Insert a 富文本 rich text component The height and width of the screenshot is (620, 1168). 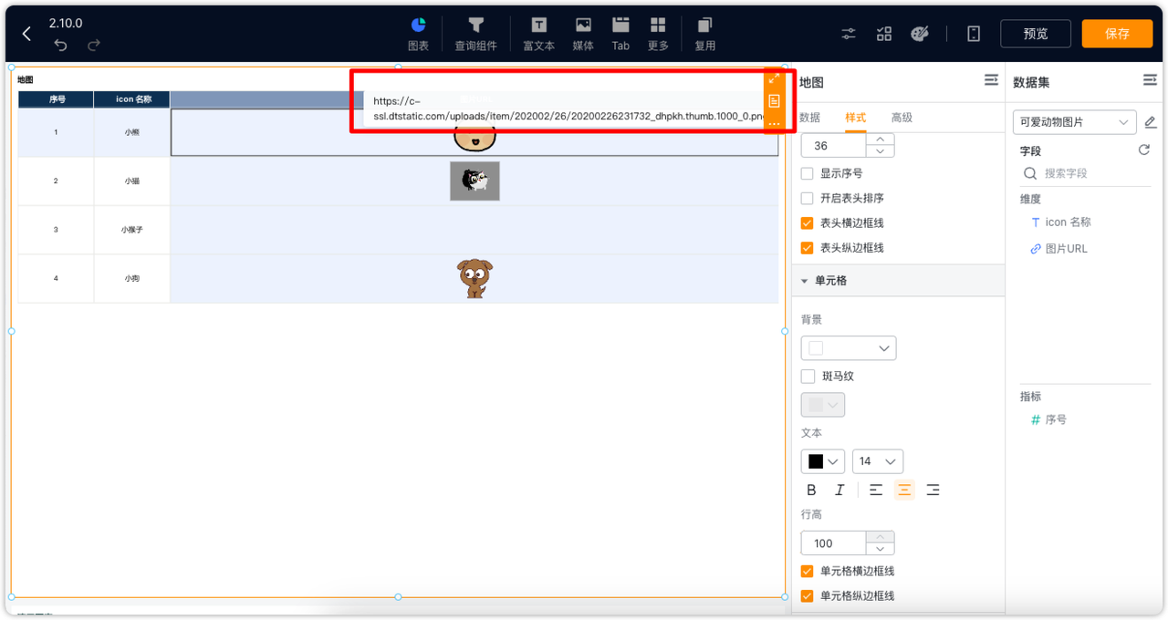coord(538,34)
